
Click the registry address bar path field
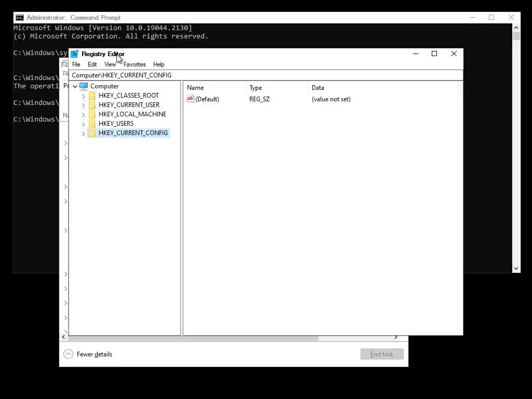point(265,75)
